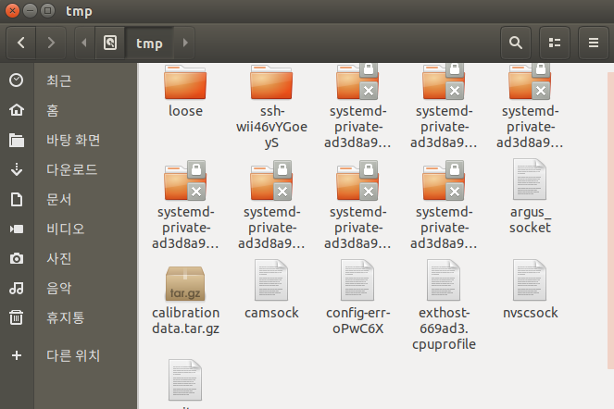Select the loose folder icon
This screenshot has height=409, width=614.
(185, 81)
